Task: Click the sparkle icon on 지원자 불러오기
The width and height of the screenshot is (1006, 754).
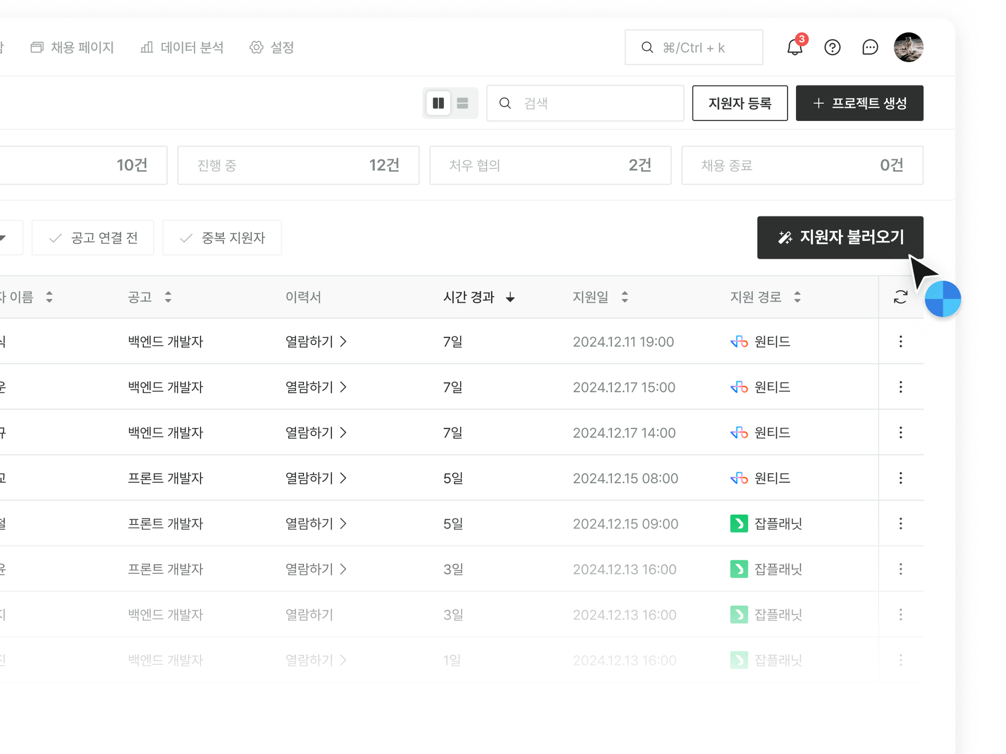Action: click(x=784, y=237)
